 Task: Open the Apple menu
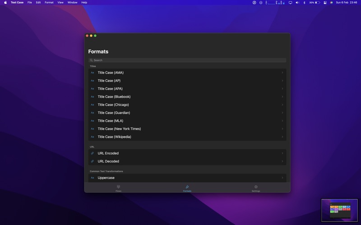coord(5,3)
